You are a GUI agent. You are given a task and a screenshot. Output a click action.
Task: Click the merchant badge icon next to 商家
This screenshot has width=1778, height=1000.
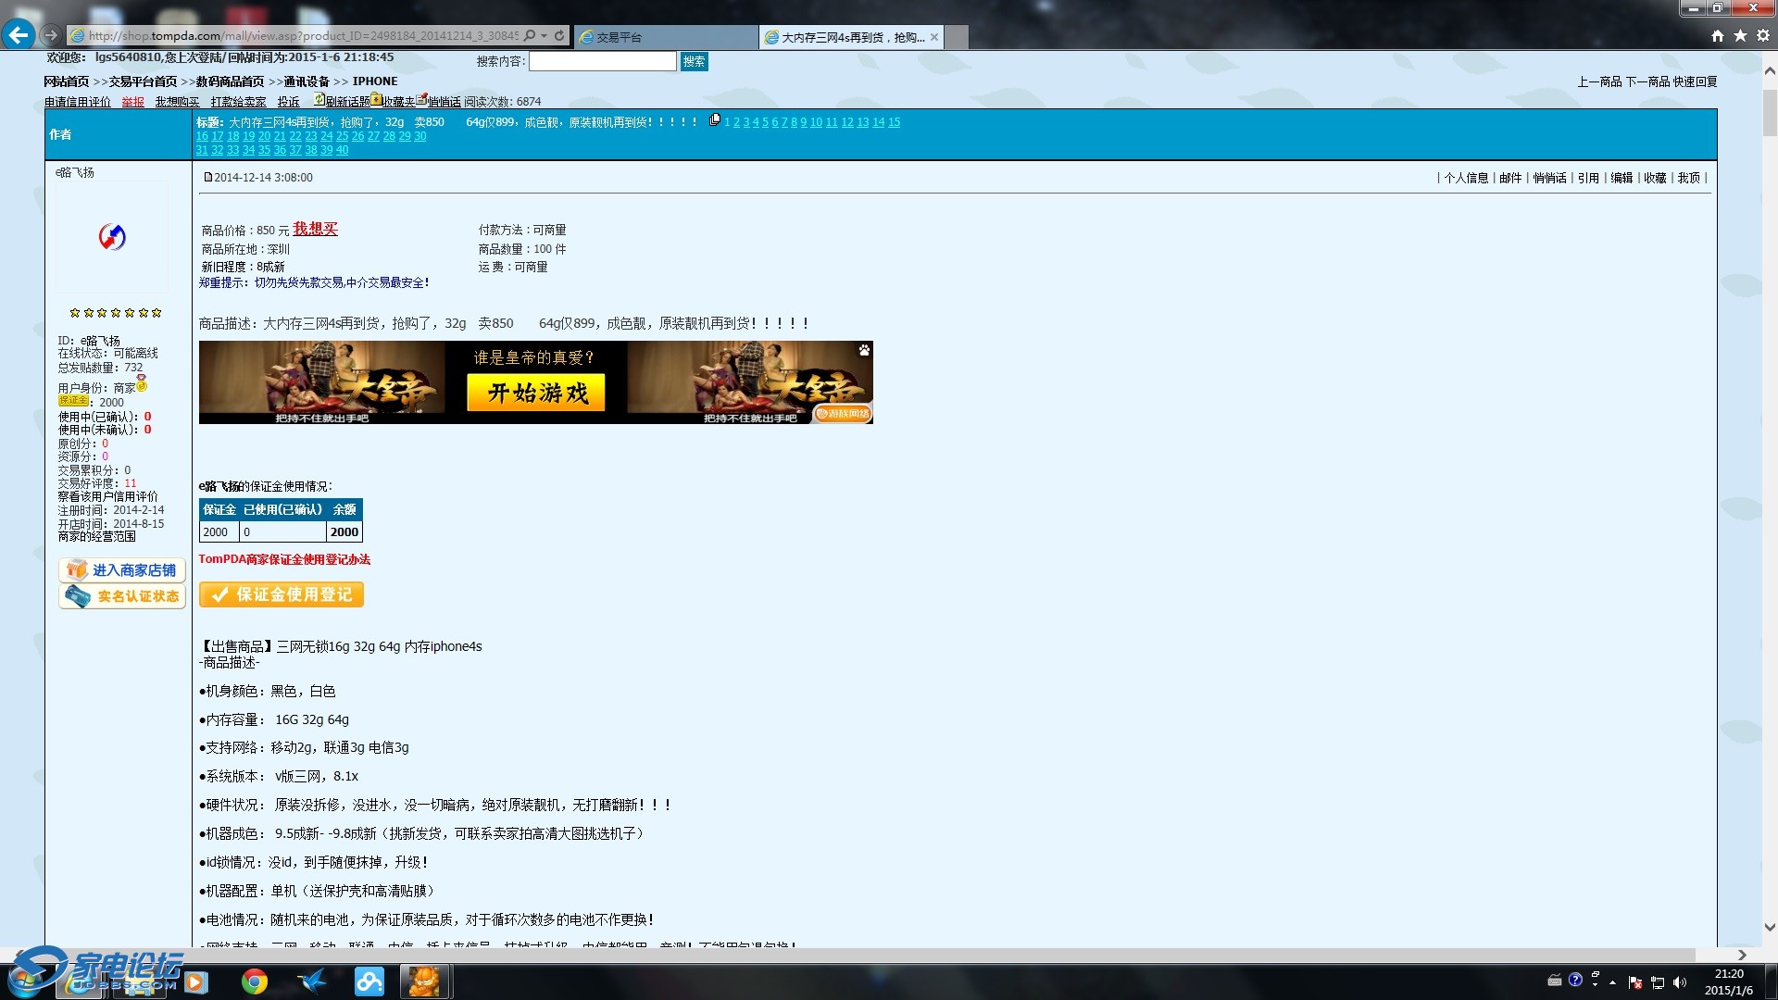(142, 383)
